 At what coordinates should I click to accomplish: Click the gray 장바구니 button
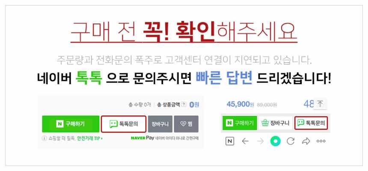[160, 124]
